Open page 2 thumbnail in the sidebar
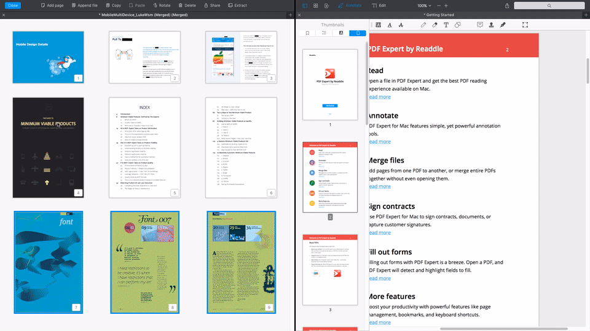This screenshot has height=331, width=590. coord(330,177)
